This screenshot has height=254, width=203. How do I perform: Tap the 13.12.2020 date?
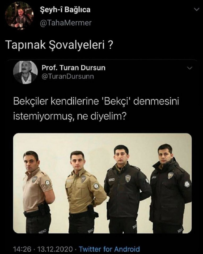[55, 249]
